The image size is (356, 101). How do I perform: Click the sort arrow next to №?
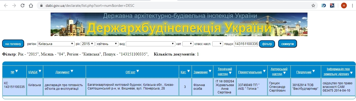pos(17,71)
